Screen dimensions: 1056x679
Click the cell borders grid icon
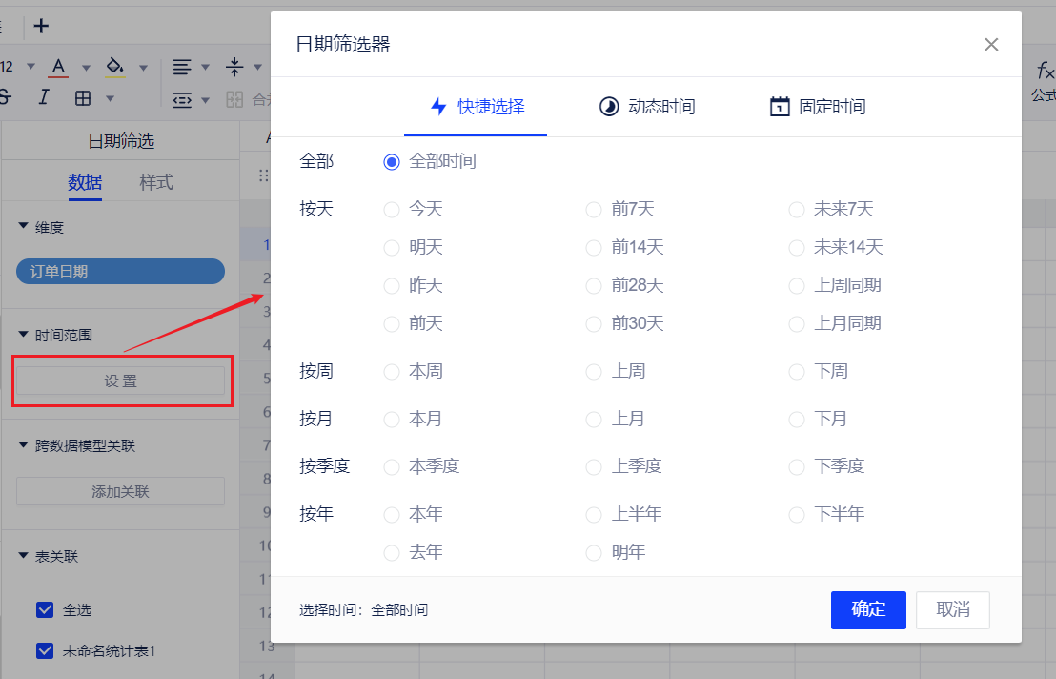83,97
